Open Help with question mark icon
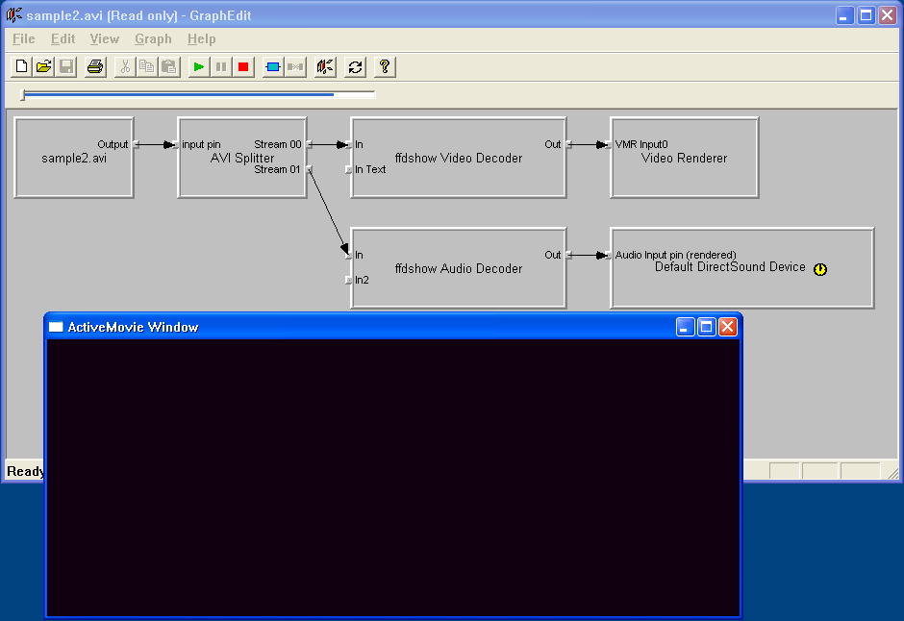Screen dimensions: 904x621 point(385,67)
